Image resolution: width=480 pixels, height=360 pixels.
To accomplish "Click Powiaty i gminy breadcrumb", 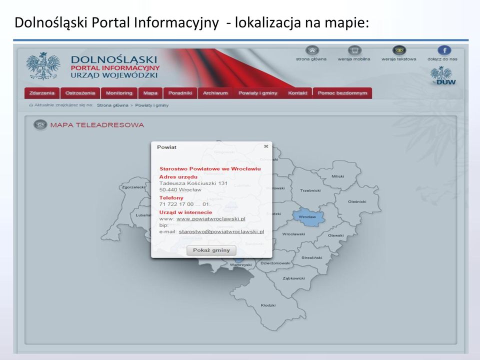I will [x=152, y=105].
